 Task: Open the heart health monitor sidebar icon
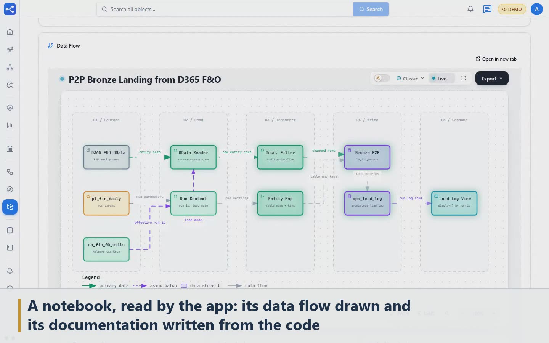10,108
